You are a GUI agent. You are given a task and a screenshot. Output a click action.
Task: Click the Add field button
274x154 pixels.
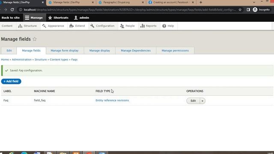tap(11, 81)
